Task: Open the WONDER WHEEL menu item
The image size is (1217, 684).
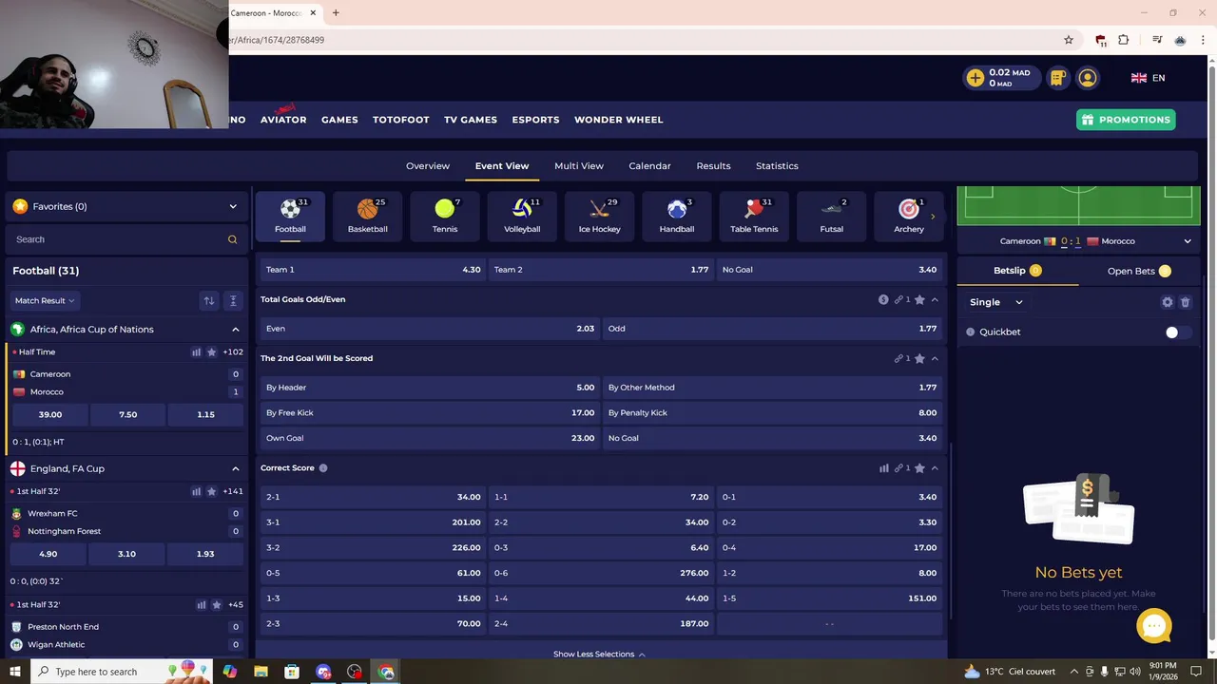Action: point(619,120)
